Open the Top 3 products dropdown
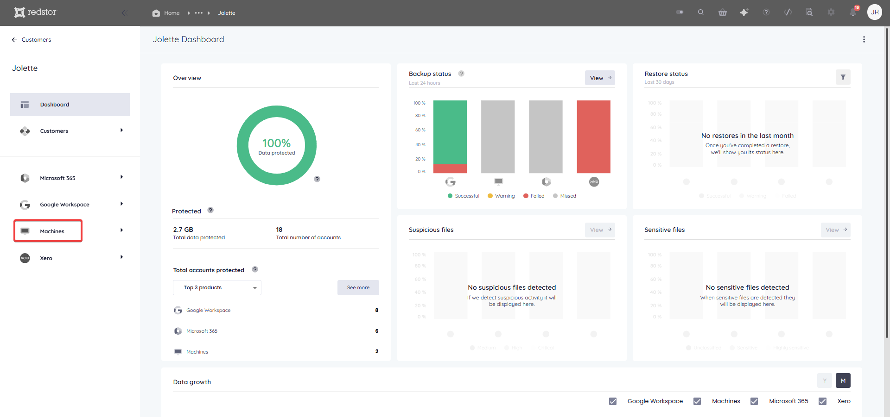Image resolution: width=890 pixels, height=417 pixels. point(217,288)
